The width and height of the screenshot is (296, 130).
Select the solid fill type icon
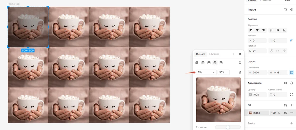click(x=197, y=63)
